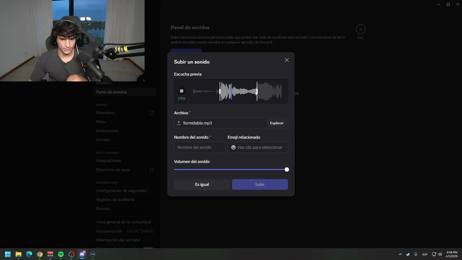
Task: Click the ESC close circle in settings
Action: pos(361,29)
